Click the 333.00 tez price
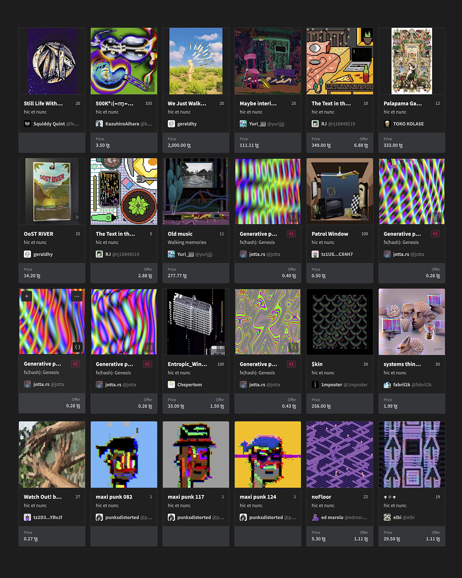The width and height of the screenshot is (462, 578). [393, 146]
